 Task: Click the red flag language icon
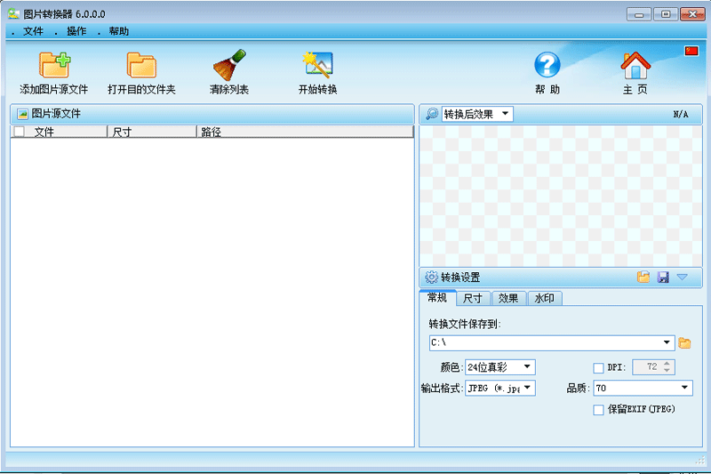[x=691, y=51]
